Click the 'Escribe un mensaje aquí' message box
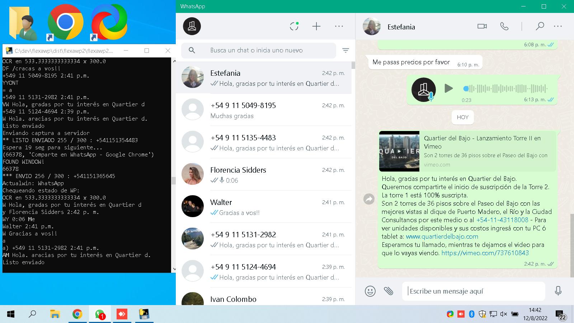This screenshot has height=323, width=574. [x=474, y=291]
